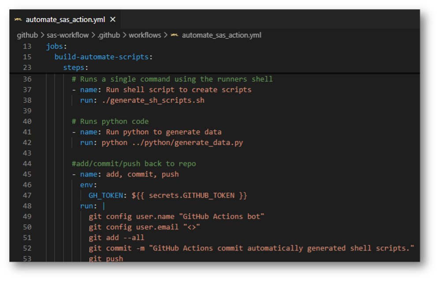The width and height of the screenshot is (439, 281).
Task: Jump to sticky build-automate-scripts: line
Action: [x=104, y=57]
